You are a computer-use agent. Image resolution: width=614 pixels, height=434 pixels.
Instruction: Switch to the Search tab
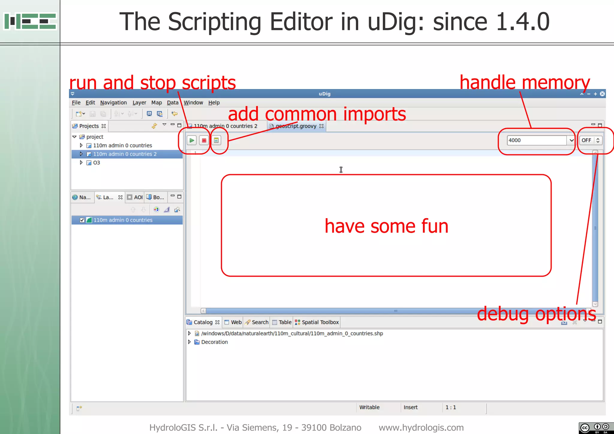coord(257,322)
